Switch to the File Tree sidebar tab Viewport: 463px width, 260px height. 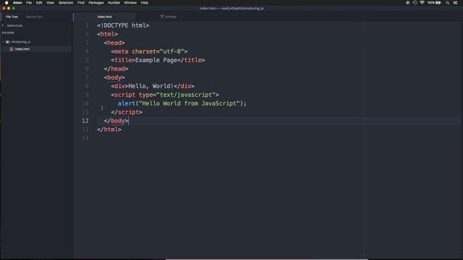click(12, 17)
